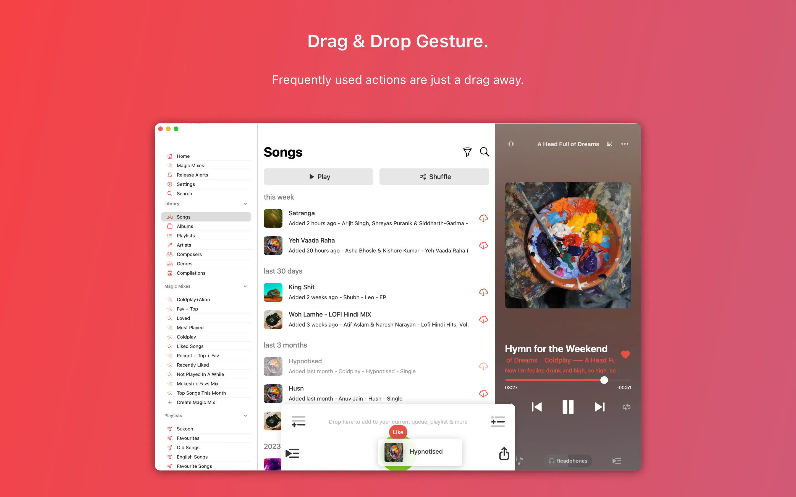796x497 pixels.
Task: Open the three-dots more menu
Action: [625, 144]
